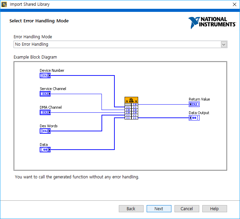Go back to the previous wizard step
The width and height of the screenshot is (240, 219).
pyautogui.click(x=131, y=209)
